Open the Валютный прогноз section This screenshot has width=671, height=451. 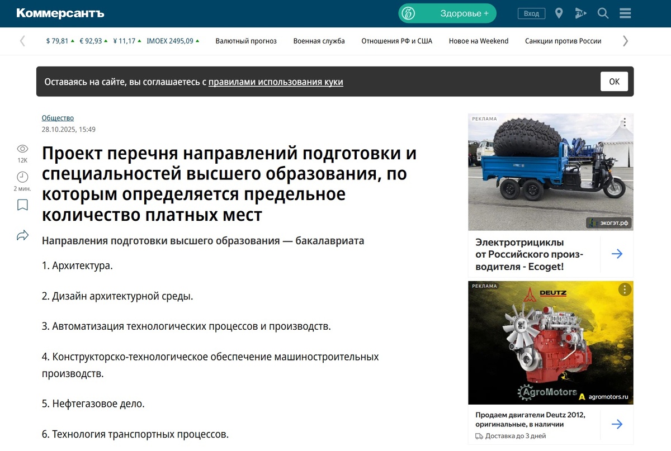coord(245,41)
